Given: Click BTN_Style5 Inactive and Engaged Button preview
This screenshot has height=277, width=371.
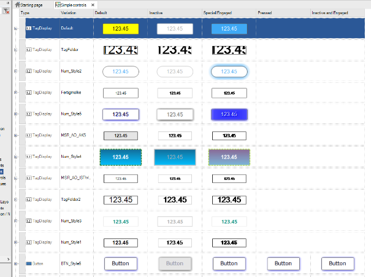Looking at the screenshot, I should (337, 263).
